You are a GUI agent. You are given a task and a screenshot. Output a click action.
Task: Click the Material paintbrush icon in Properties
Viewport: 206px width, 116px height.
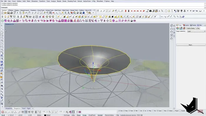(x=181, y=28)
